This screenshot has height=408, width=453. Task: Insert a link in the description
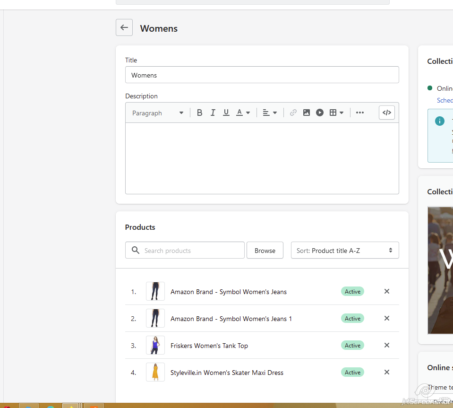tap(293, 113)
